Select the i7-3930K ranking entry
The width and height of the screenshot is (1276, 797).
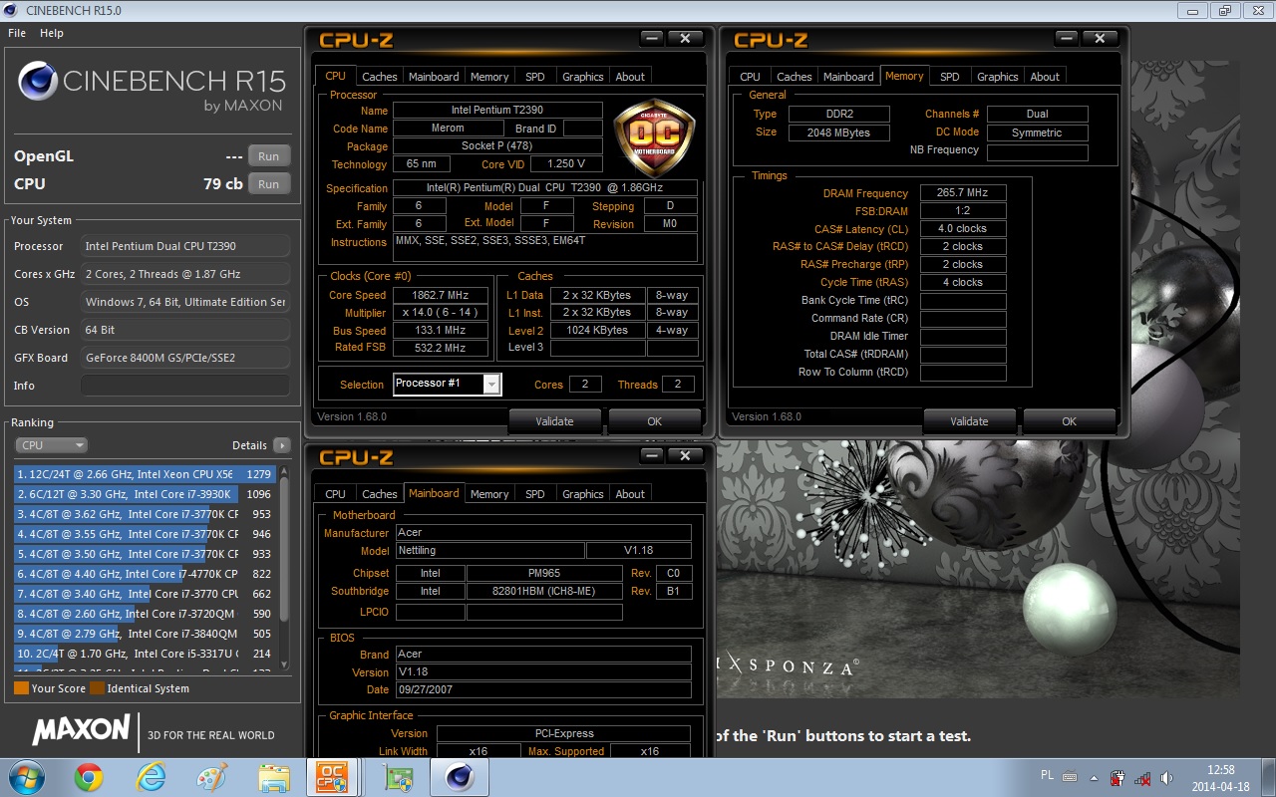145,494
